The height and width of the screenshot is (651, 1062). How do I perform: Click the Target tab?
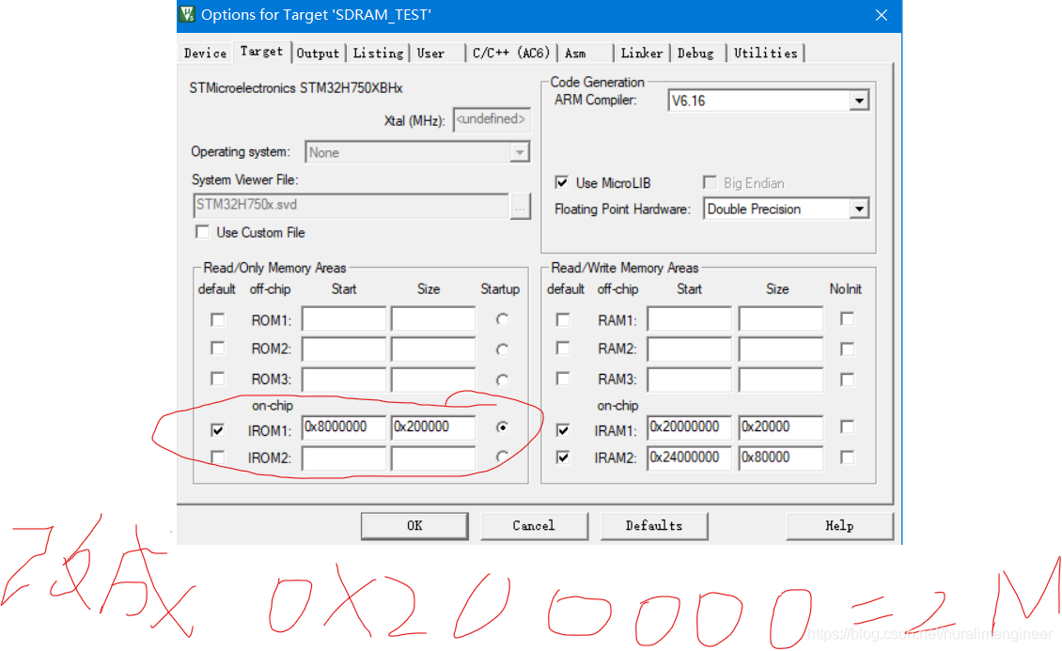coord(261,52)
